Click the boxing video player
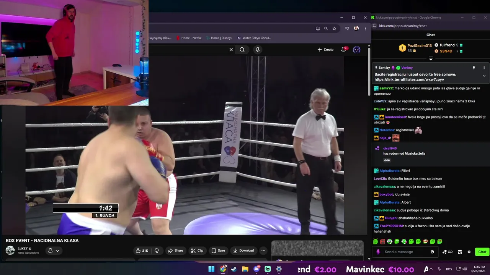Image resolution: width=490 pixels, height=275 pixels. click(x=185, y=145)
